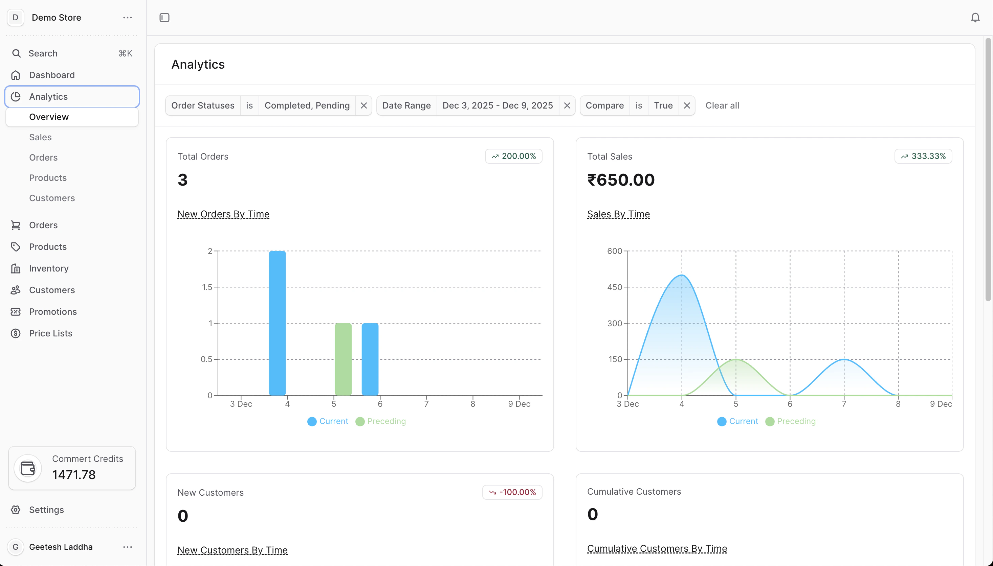
Task: Click the Clear all filters link
Action: point(722,105)
